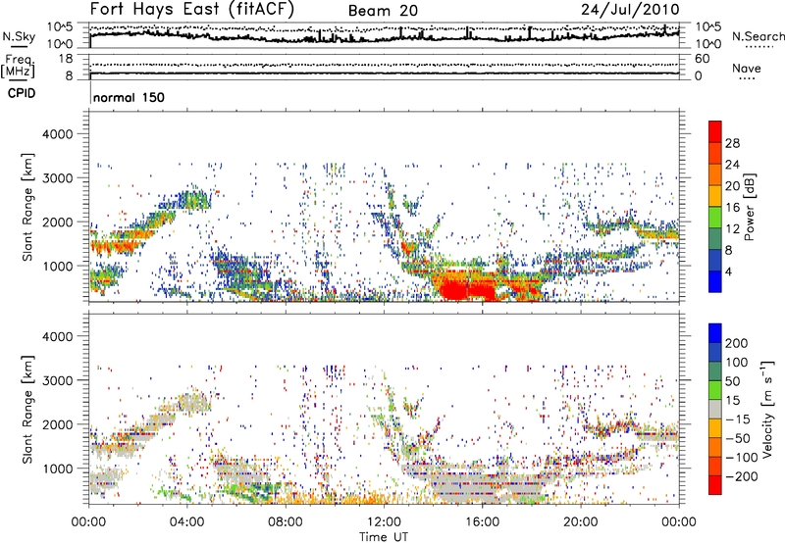Click the 'Slant Range [km]' label of Power panel
The image size is (785, 543).
(x=27, y=207)
